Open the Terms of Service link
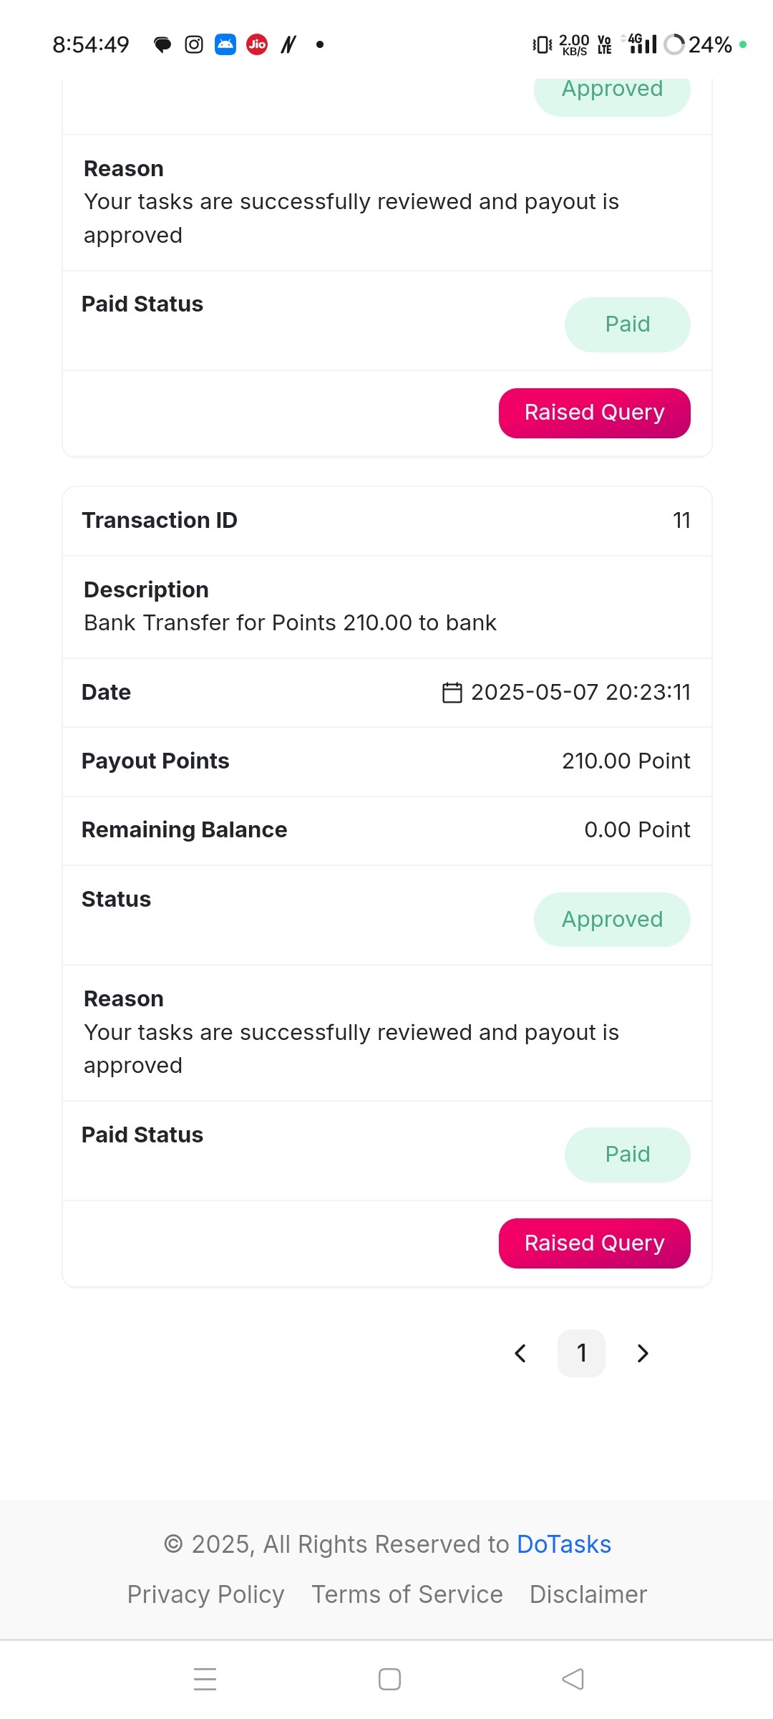The image size is (773, 1719). [x=407, y=1594]
